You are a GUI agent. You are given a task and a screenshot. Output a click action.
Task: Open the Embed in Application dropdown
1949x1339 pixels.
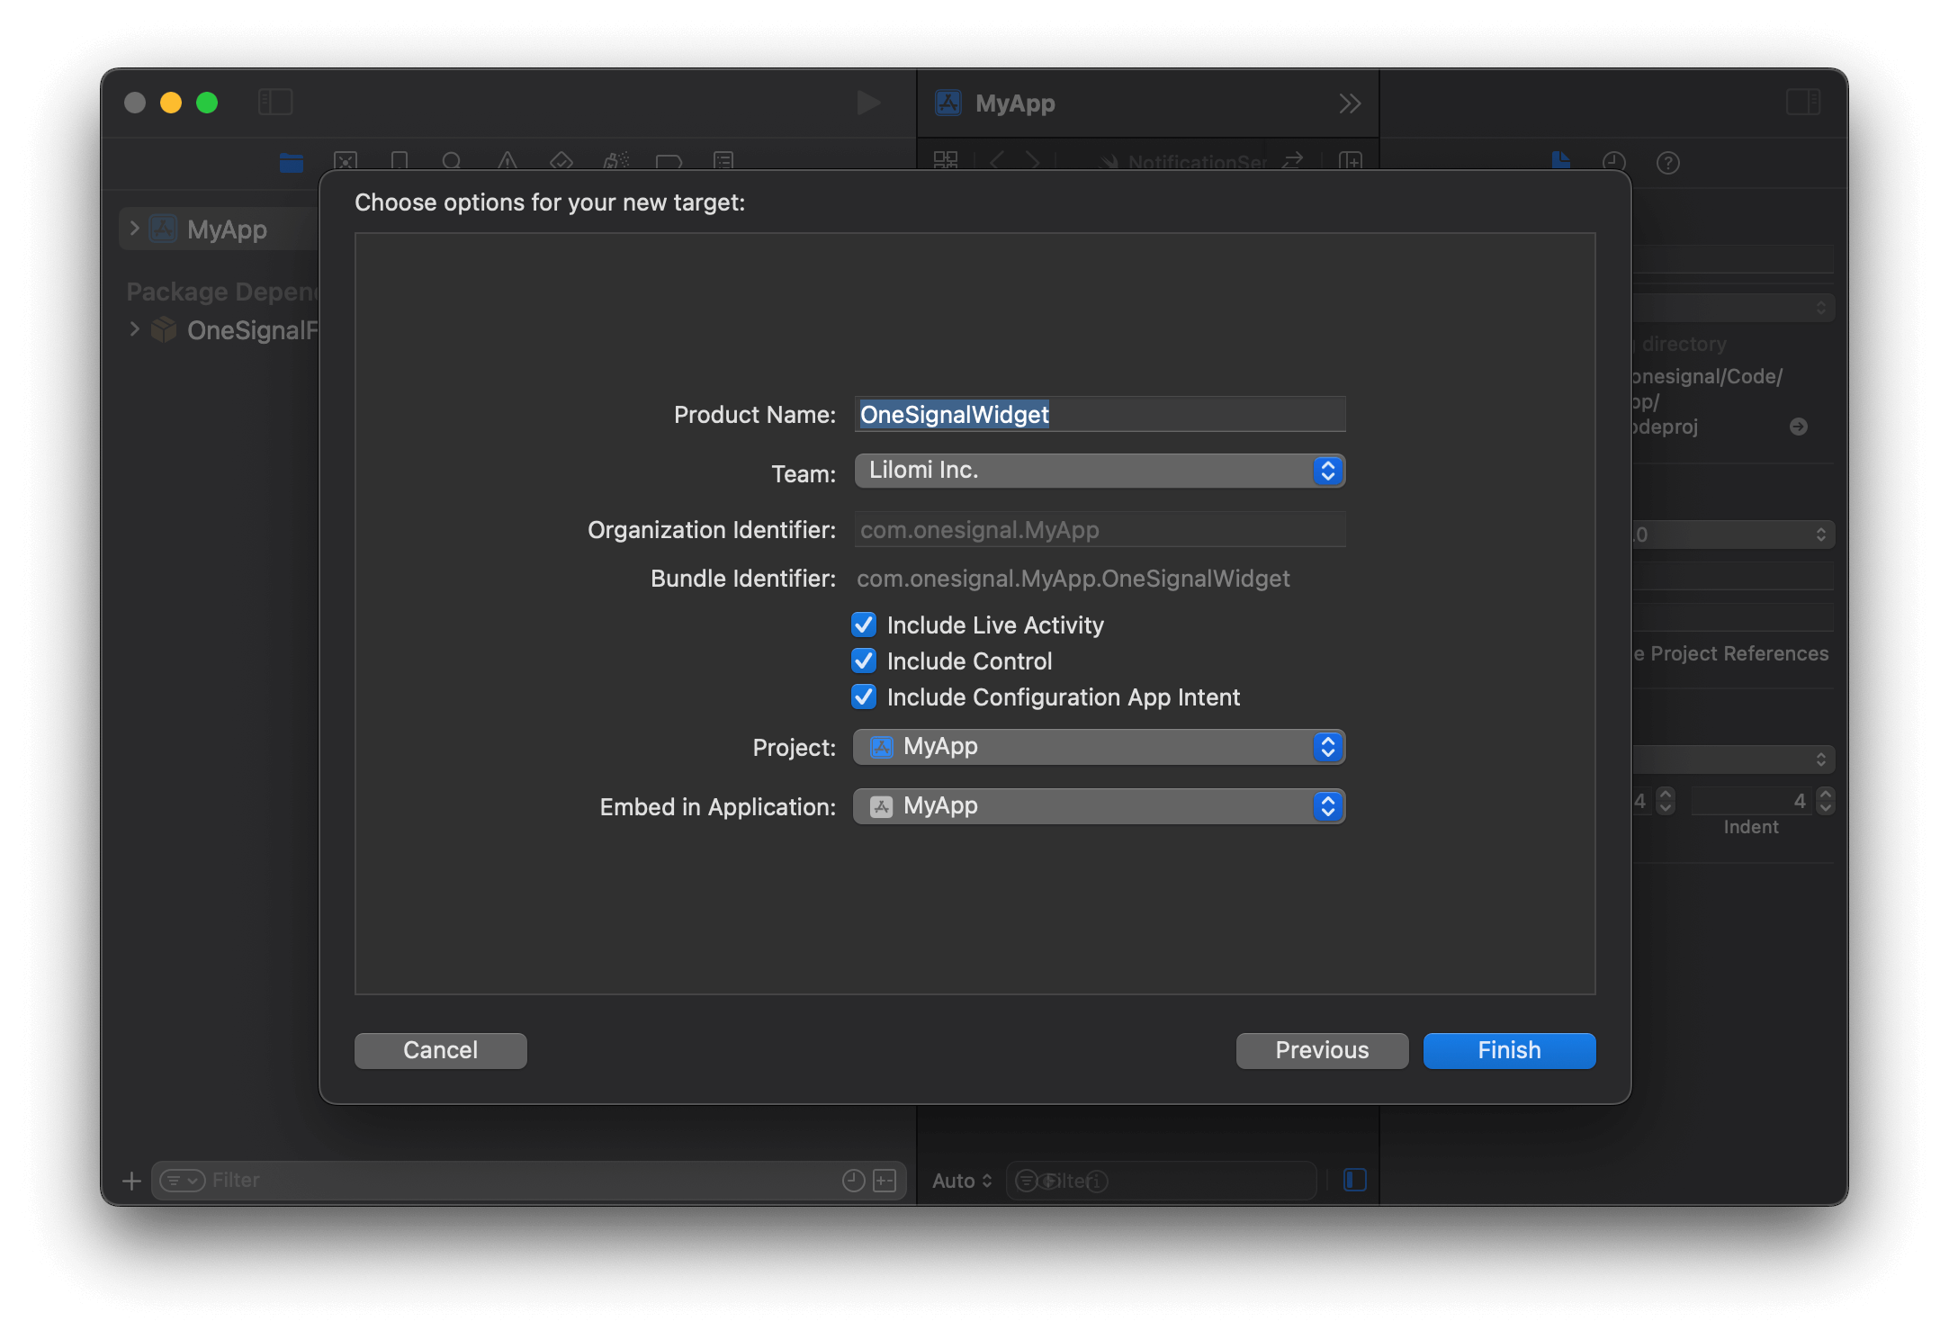[1100, 806]
